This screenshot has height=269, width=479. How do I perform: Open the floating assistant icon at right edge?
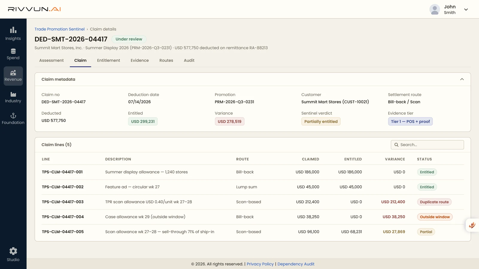pos(472,225)
